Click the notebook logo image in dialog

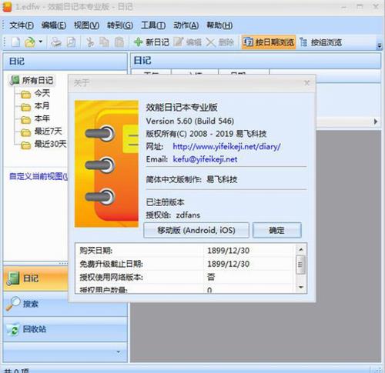(106, 164)
